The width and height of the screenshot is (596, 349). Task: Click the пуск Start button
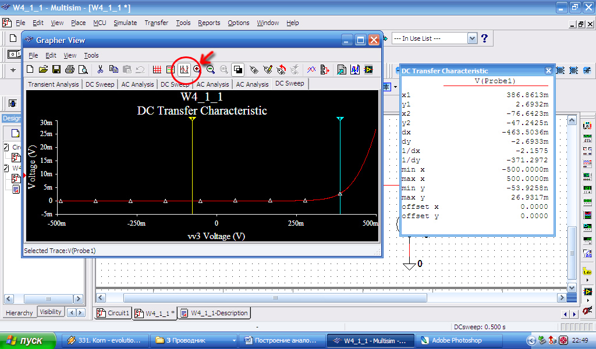click(x=28, y=340)
